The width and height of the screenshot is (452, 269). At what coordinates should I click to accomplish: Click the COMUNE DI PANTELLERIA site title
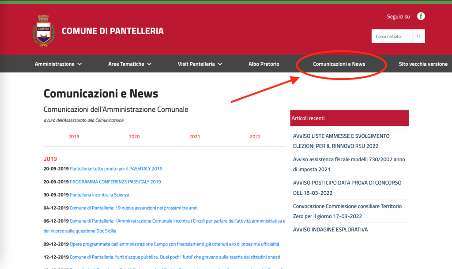pos(113,31)
